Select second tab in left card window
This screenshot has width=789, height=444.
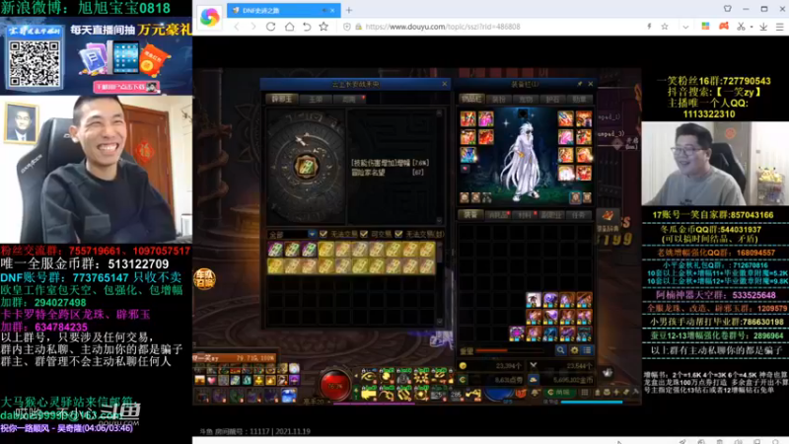[316, 100]
